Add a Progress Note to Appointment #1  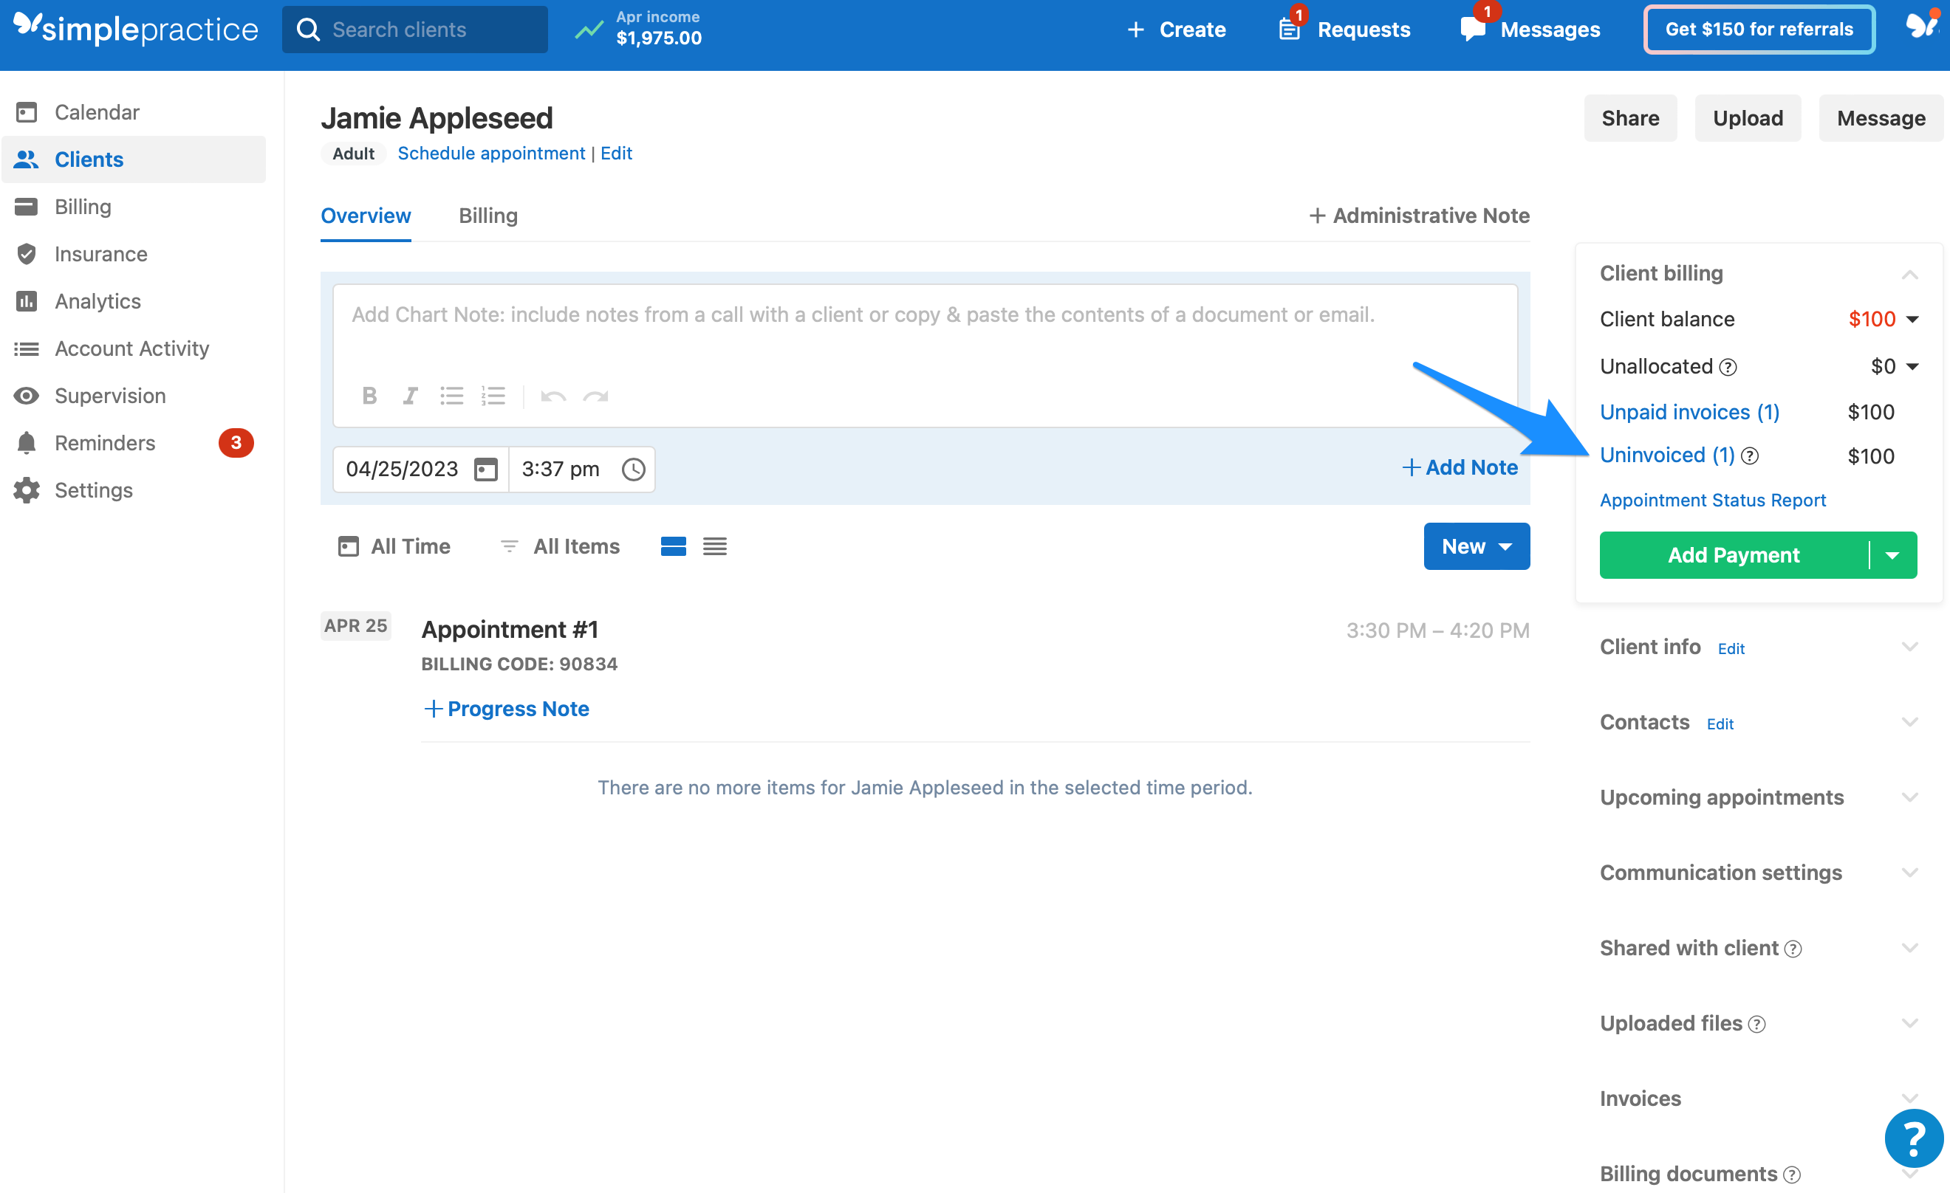click(507, 709)
